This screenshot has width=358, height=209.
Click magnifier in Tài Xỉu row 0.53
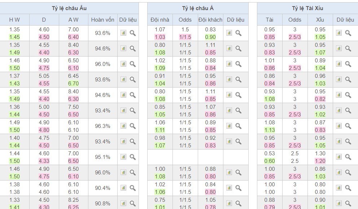point(348,157)
